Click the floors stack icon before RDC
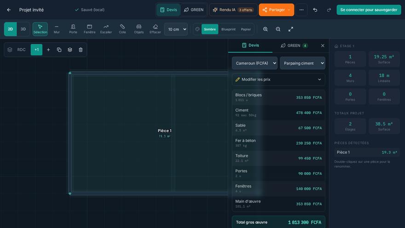405x228 pixels. click(x=10, y=50)
